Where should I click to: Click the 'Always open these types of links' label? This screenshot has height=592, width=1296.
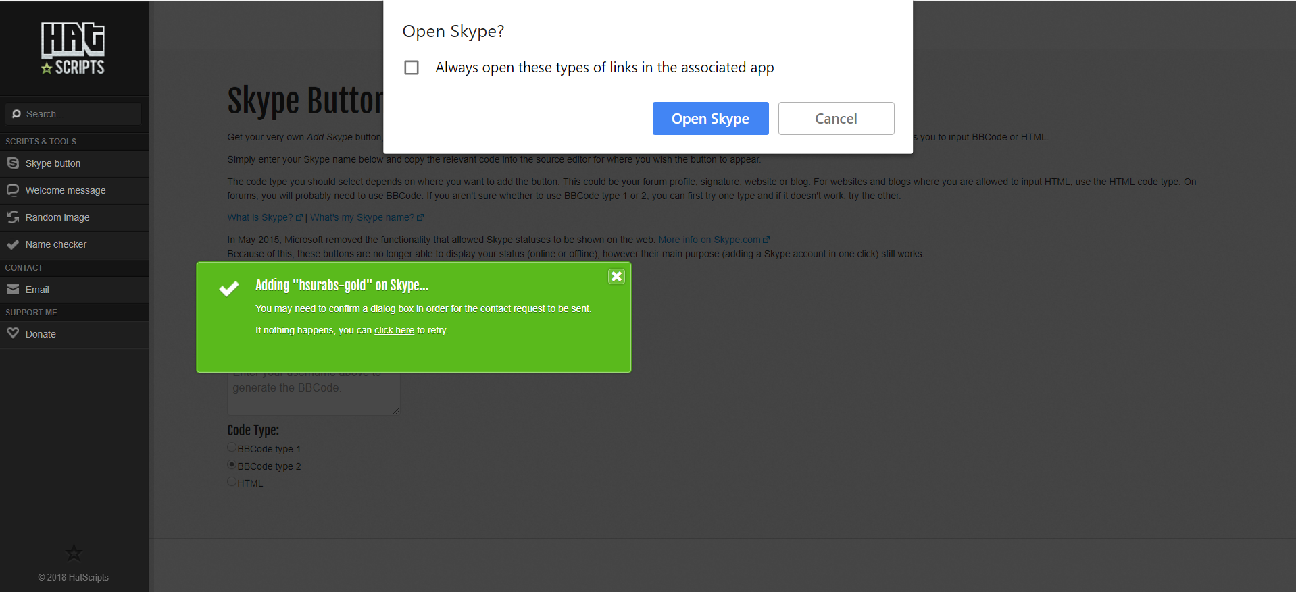[x=604, y=68]
